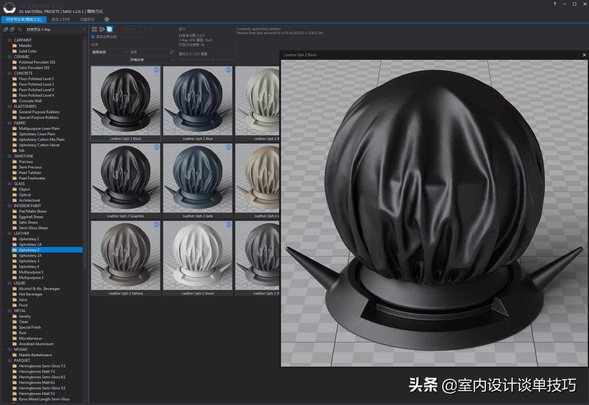Select the Leather Uph 2 Jade thumbnail
This screenshot has height=405, width=589.
(197, 178)
